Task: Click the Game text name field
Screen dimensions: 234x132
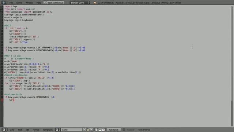Action: 71,130
